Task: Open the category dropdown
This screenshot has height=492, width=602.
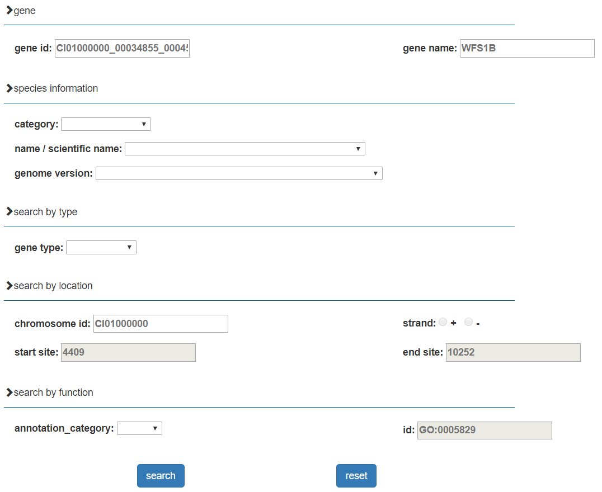Action: point(106,124)
